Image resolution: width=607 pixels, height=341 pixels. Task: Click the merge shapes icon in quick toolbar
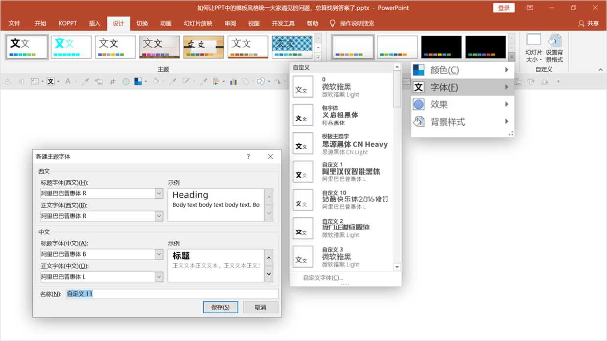pos(245,82)
